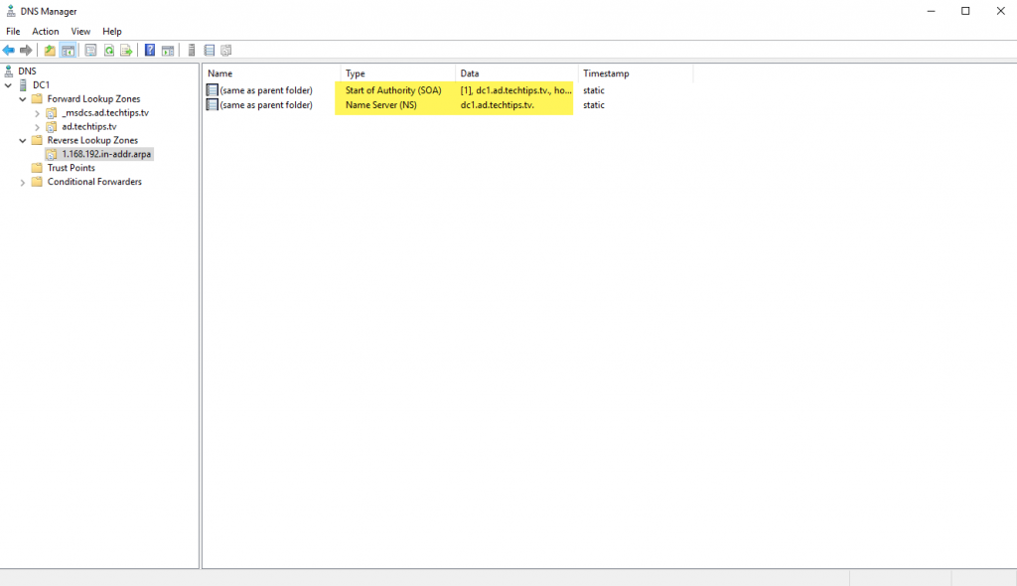The image size is (1017, 586).
Task: Collapse the DC1 server node
Action: pyautogui.click(x=8, y=85)
